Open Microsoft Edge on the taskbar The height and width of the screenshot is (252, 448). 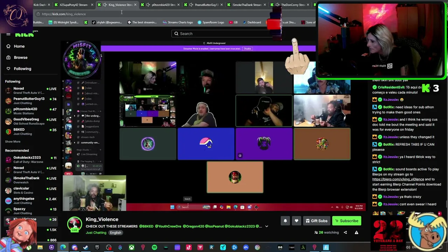point(63,248)
